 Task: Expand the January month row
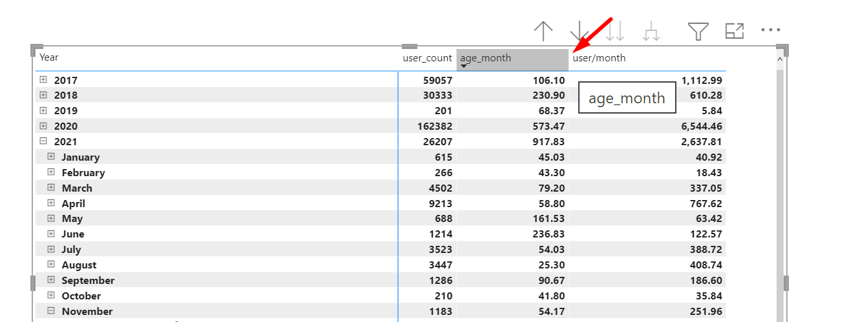[51, 157]
